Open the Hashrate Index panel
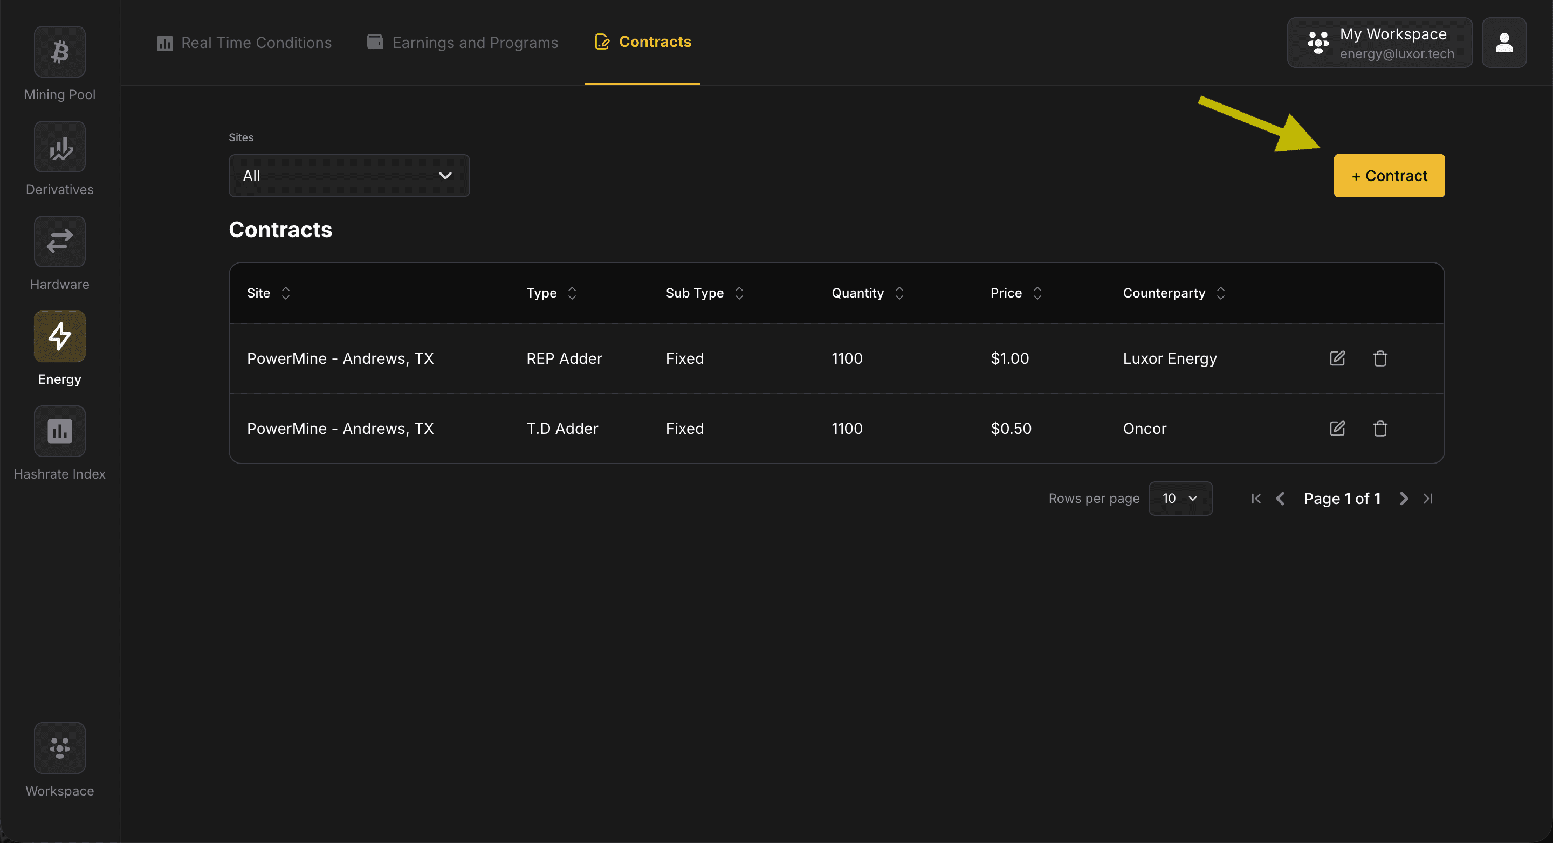This screenshot has width=1553, height=843. click(59, 431)
